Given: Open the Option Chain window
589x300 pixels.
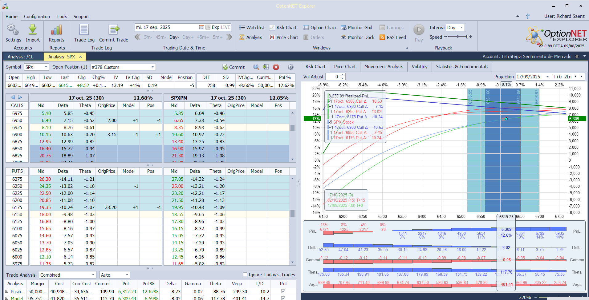Looking at the screenshot, I should [x=319, y=27].
